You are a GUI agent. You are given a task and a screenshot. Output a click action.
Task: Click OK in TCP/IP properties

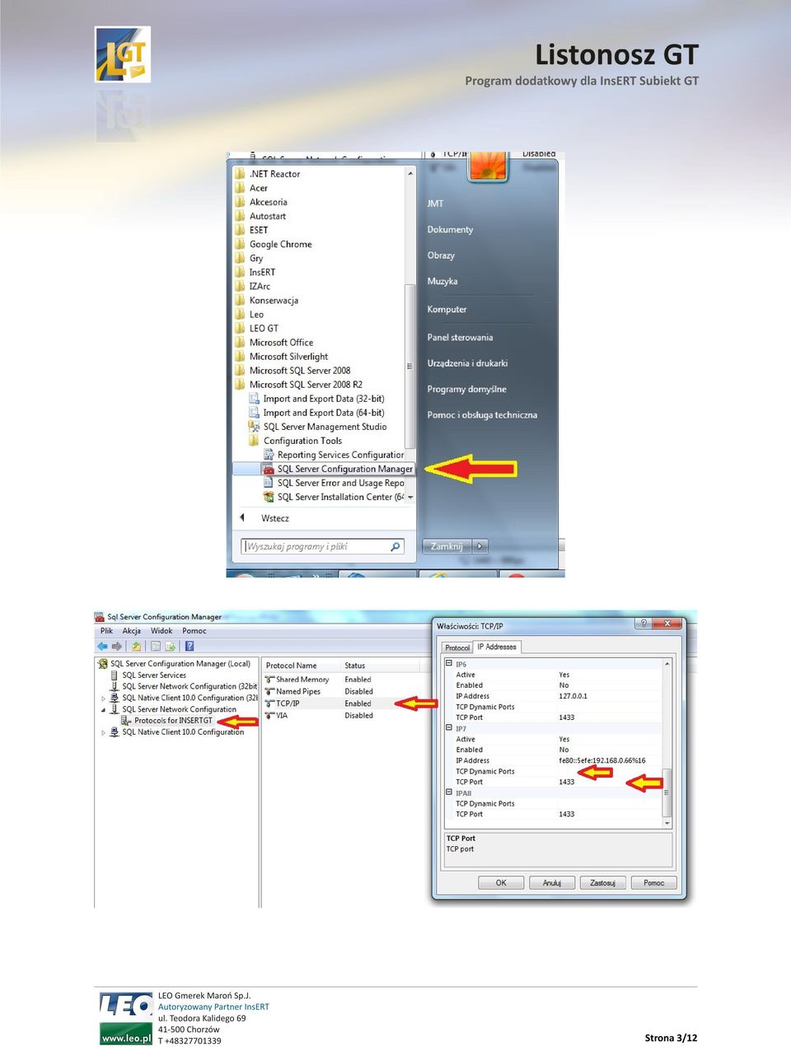[501, 882]
